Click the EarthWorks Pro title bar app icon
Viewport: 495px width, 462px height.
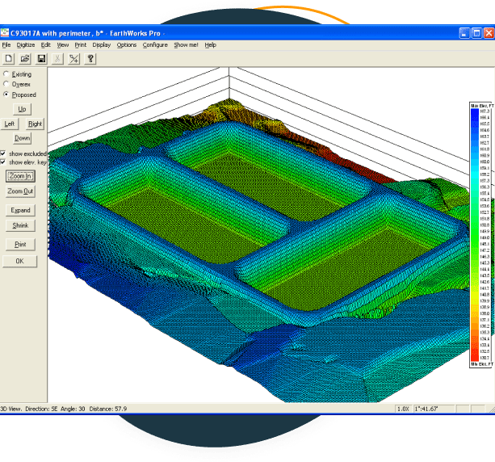point(4,33)
